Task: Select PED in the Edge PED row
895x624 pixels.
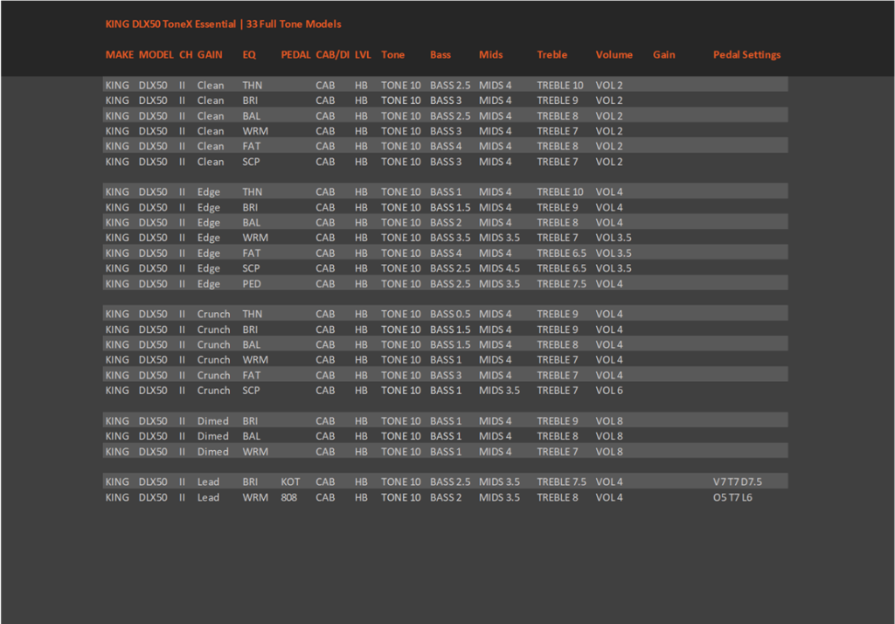Action: click(251, 284)
